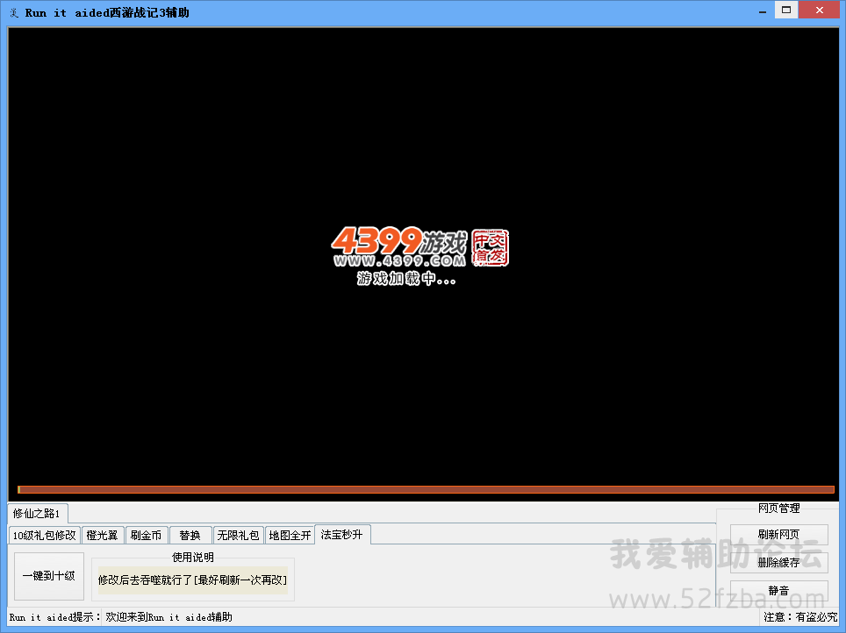Click the 注意：有盗必究 status notice
This screenshot has height=633, width=846.
(x=800, y=617)
